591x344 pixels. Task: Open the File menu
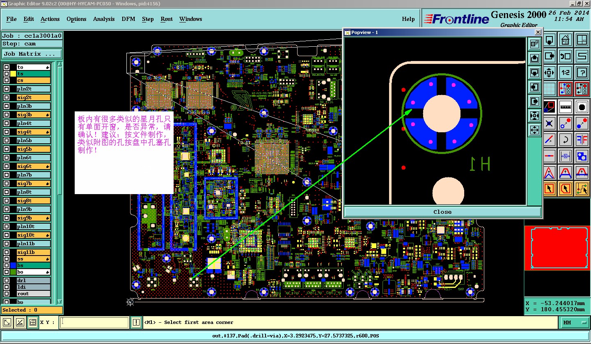11,19
